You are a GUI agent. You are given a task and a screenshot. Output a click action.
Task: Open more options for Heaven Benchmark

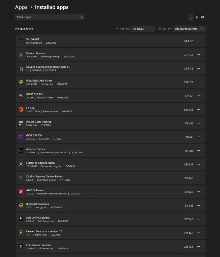tap(199, 233)
